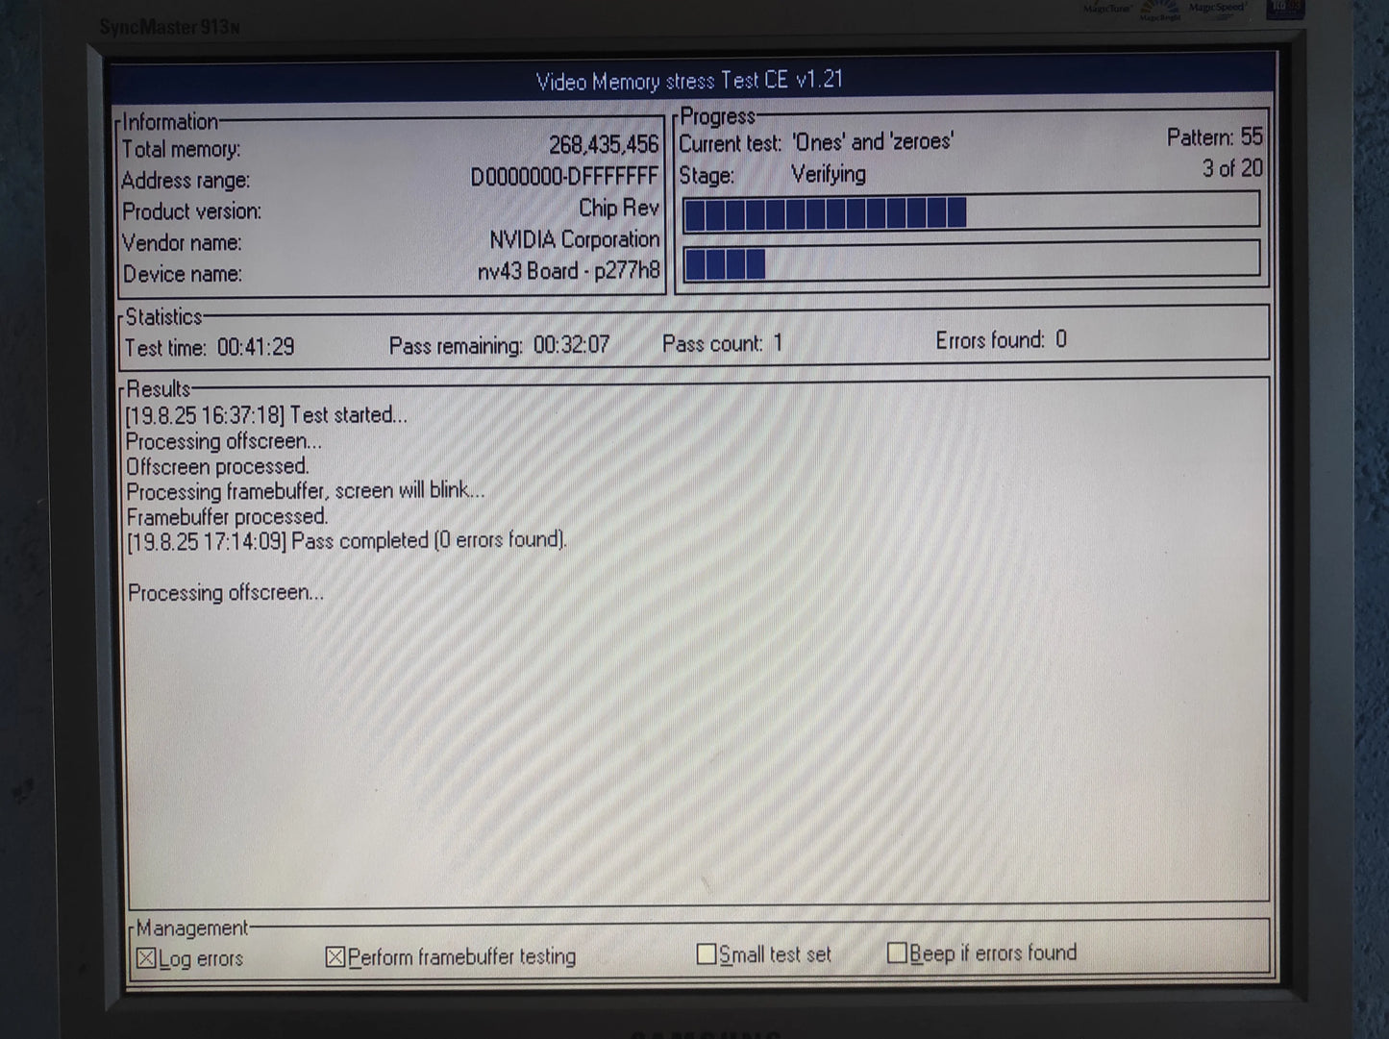Screen dimensions: 1389x1039
Task: Click 'Processing framebuffer, screen will blink...' line
Action: pyautogui.click(x=306, y=491)
